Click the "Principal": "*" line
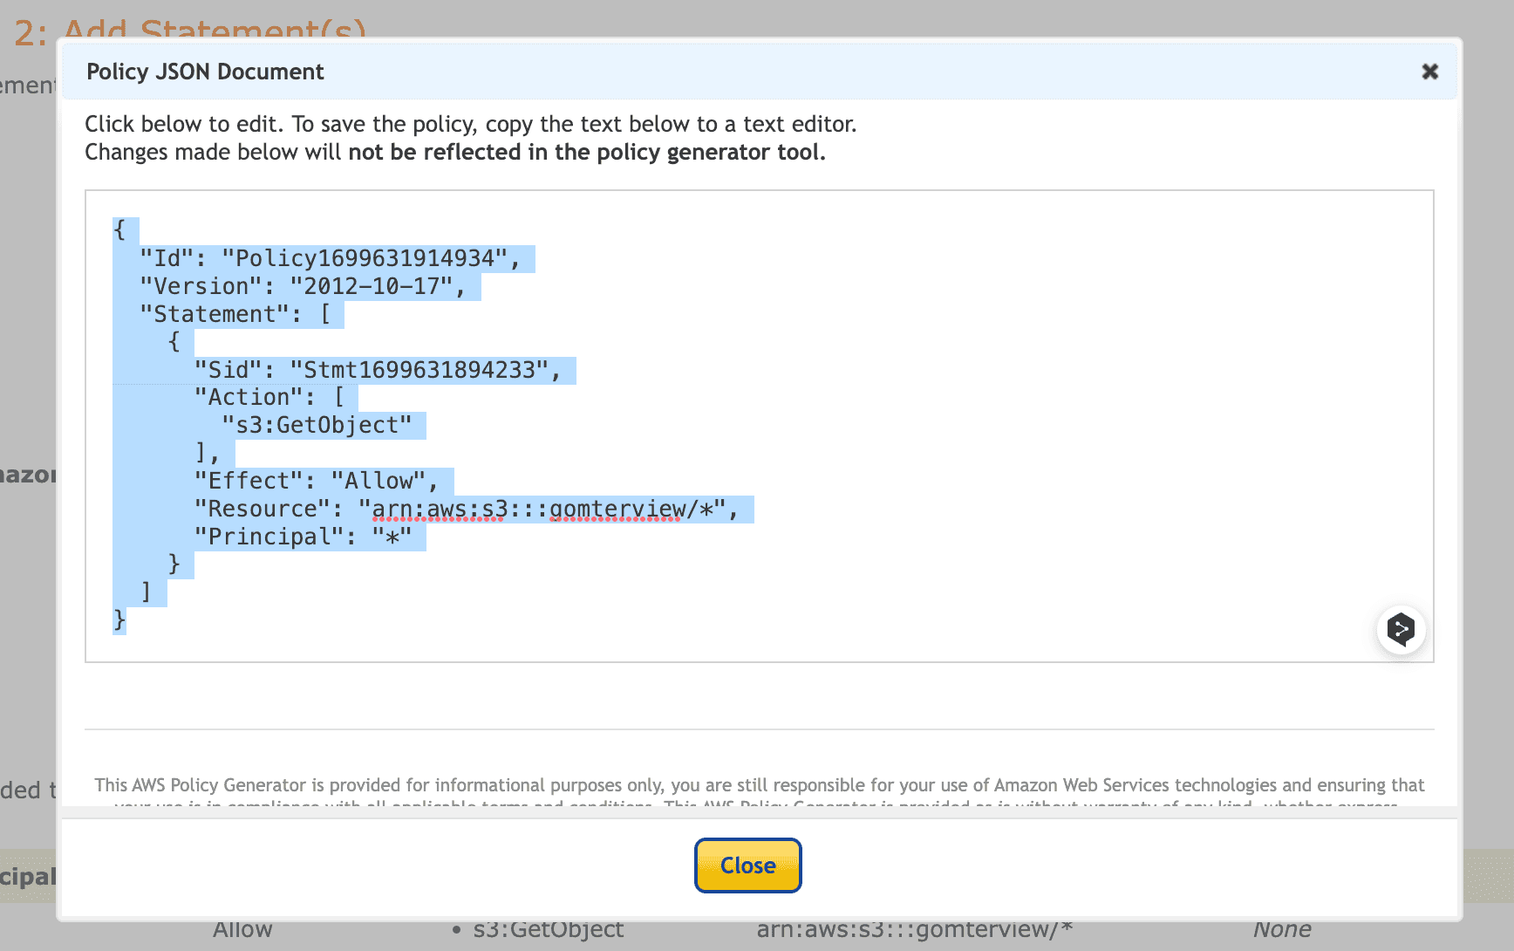The image size is (1514, 951). click(x=303, y=537)
